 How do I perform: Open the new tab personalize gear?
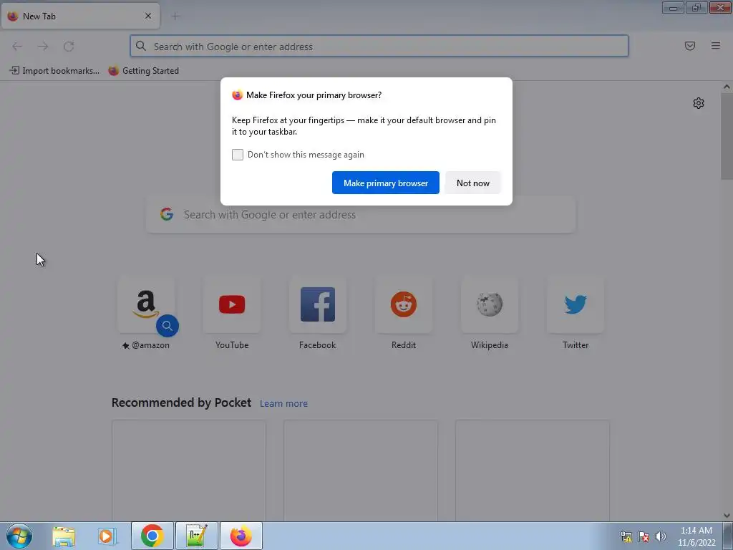pyautogui.click(x=699, y=103)
